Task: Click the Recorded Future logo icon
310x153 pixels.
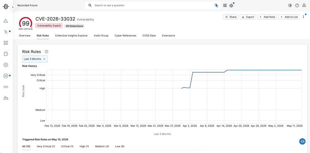Action: (6, 7)
